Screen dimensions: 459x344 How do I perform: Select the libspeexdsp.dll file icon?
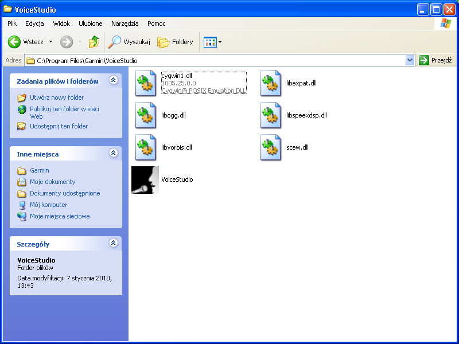pos(271,116)
